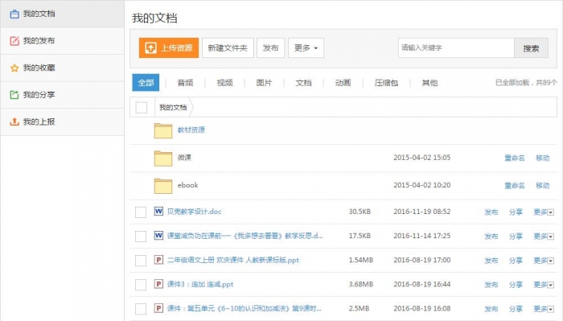
Task: Check the box for 课件3：连加 连减.ppt
Action: pos(141,285)
